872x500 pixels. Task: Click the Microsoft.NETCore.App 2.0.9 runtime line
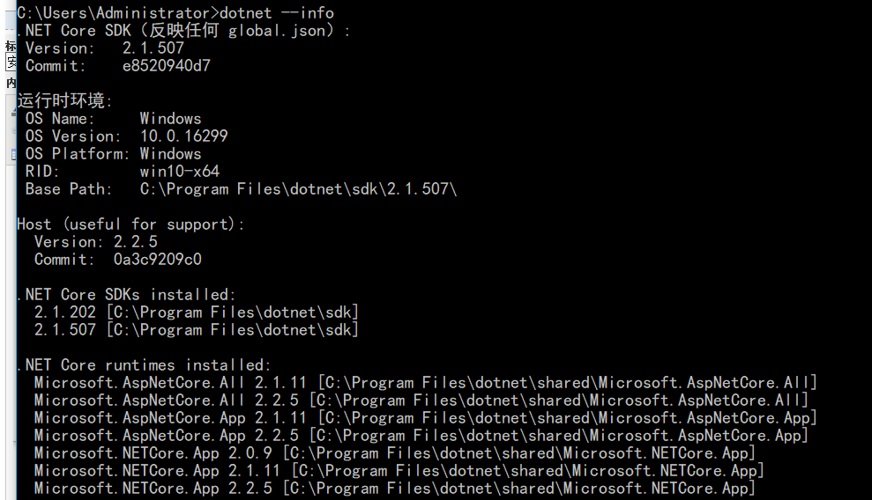(x=395, y=452)
